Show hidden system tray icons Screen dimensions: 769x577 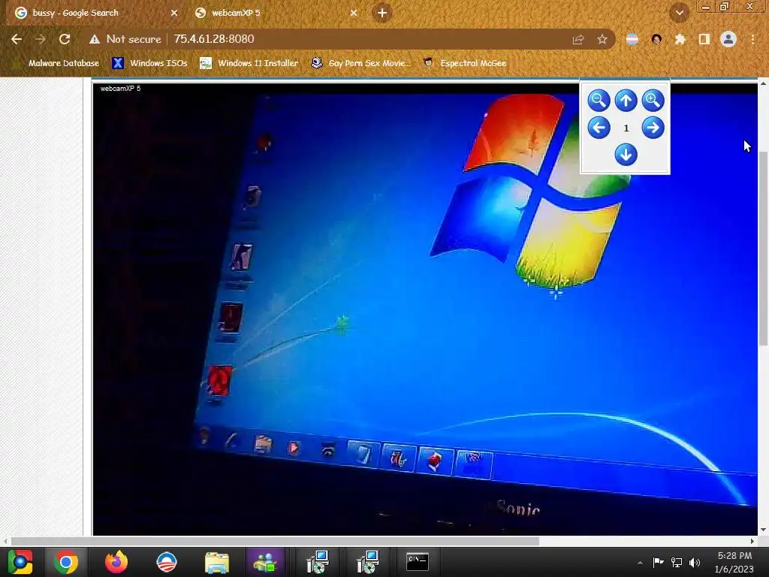pos(640,563)
